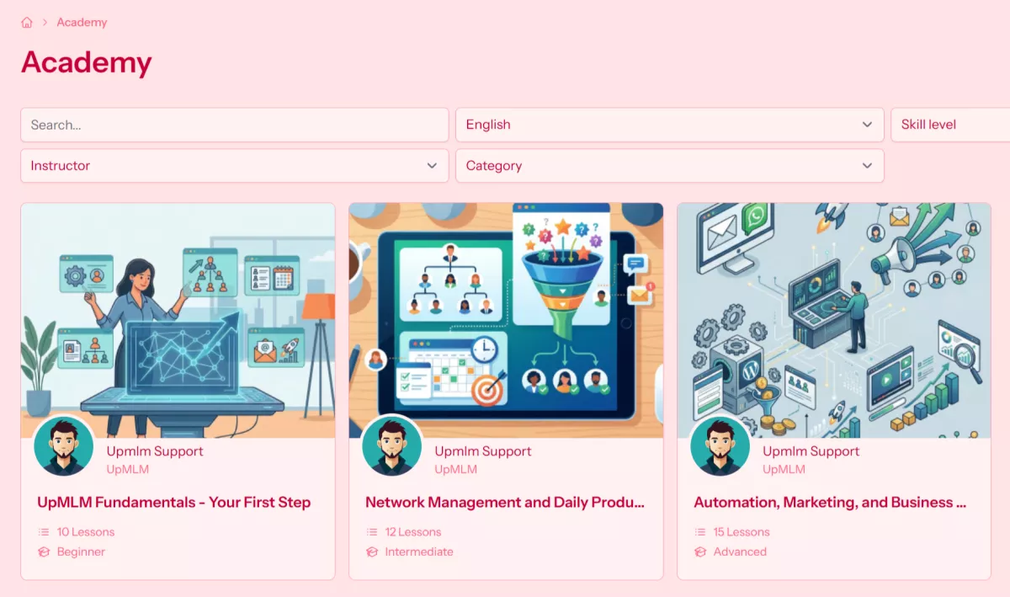The height and width of the screenshot is (597, 1010).
Task: Click the '12 Lessons' text
Action: tap(413, 532)
